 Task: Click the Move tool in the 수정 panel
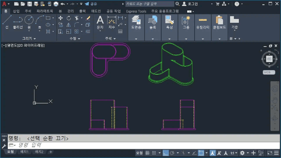pos(60,18)
